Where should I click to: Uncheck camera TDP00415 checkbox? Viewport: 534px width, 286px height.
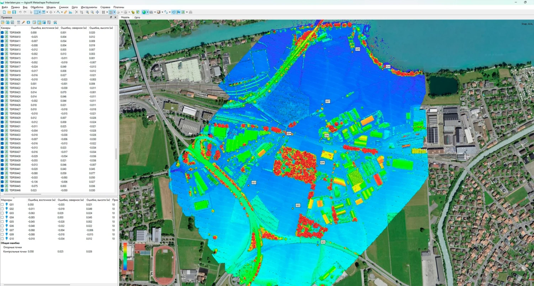point(2,58)
